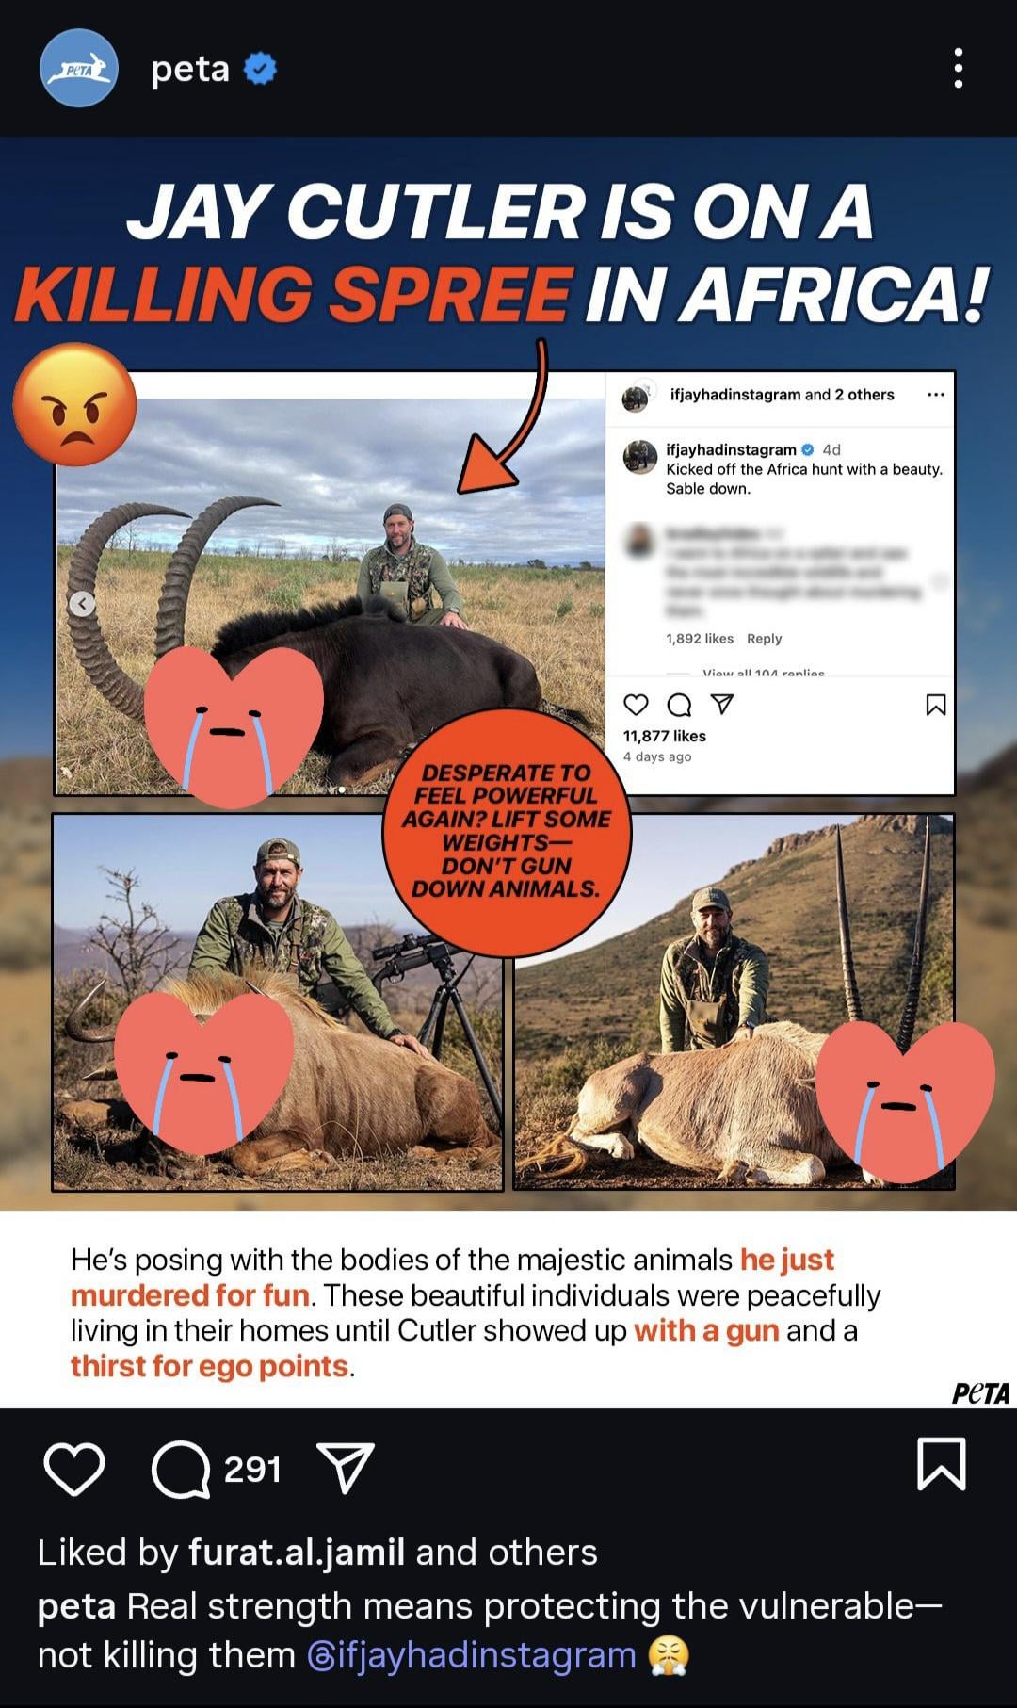Screen dimensions: 1017x1708
Task: View the 291 comments count
Action: click(252, 1469)
